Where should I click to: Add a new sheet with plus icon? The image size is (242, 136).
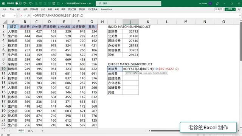(42, 131)
